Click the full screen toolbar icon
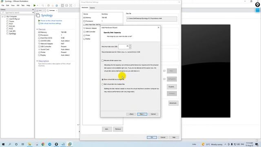Viewport: 261px width, 147px height. click(71, 5)
